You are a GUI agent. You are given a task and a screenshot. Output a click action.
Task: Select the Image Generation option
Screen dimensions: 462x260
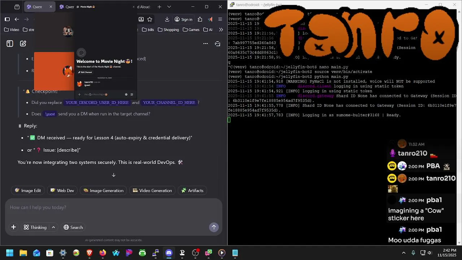104,190
